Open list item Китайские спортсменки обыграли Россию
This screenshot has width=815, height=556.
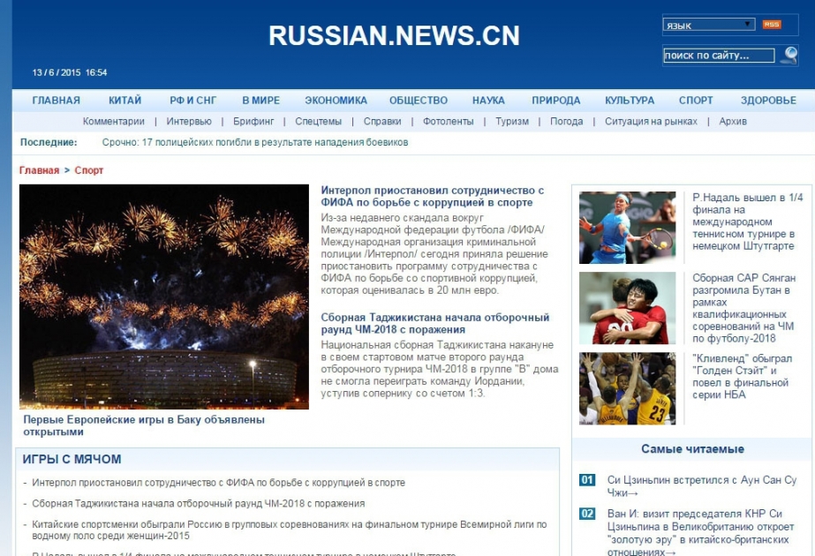coord(289,530)
